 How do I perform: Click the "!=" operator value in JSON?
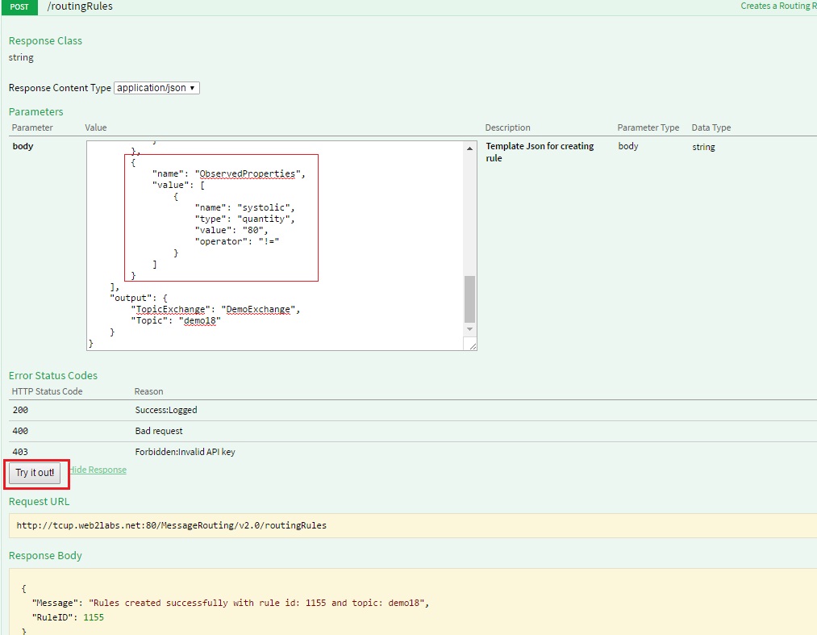pyautogui.click(x=269, y=241)
